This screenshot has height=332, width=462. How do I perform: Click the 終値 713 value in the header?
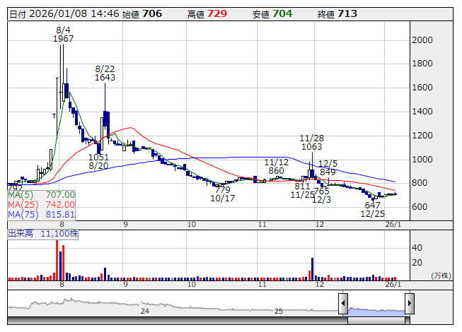[x=347, y=14]
